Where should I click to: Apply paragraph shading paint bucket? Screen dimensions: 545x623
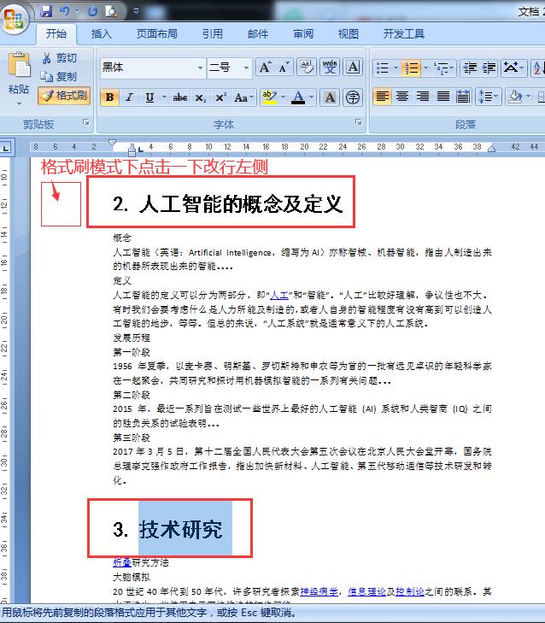pyautogui.click(x=515, y=97)
